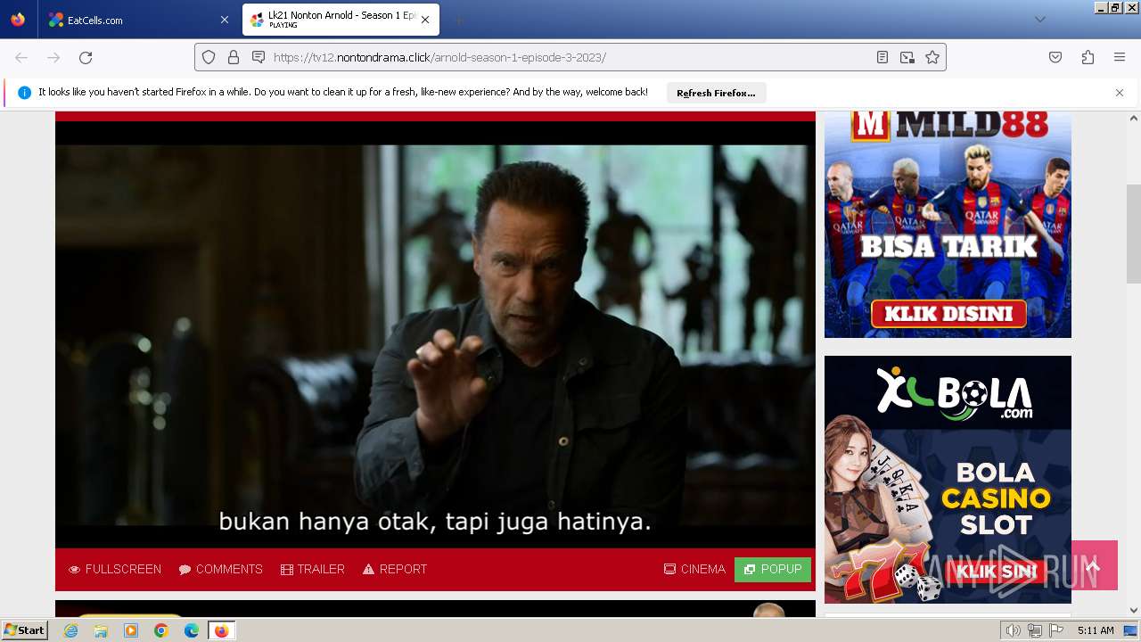Open File Explorer from taskbar
This screenshot has height=642, width=1141.
[101, 630]
